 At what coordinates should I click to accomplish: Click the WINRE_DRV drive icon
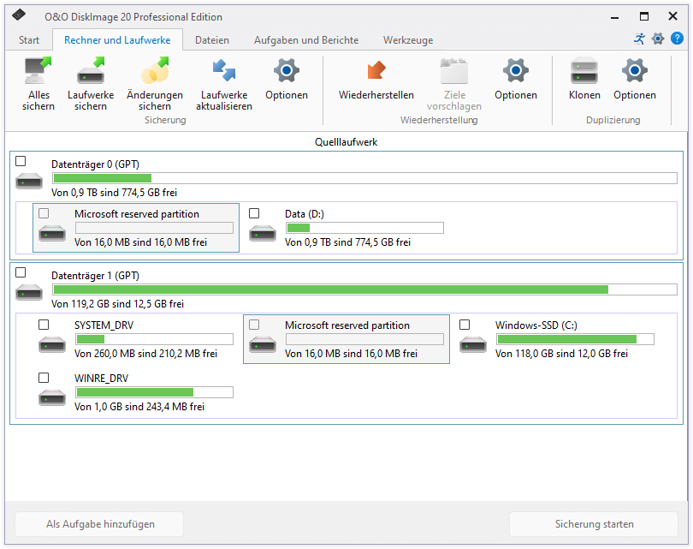click(x=52, y=397)
